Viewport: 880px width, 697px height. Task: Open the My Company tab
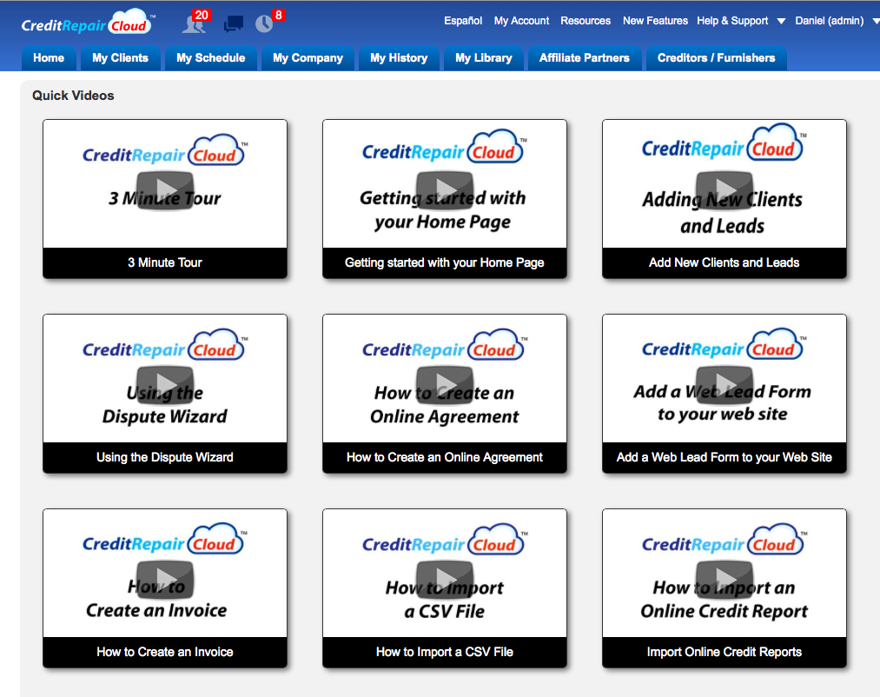[308, 58]
